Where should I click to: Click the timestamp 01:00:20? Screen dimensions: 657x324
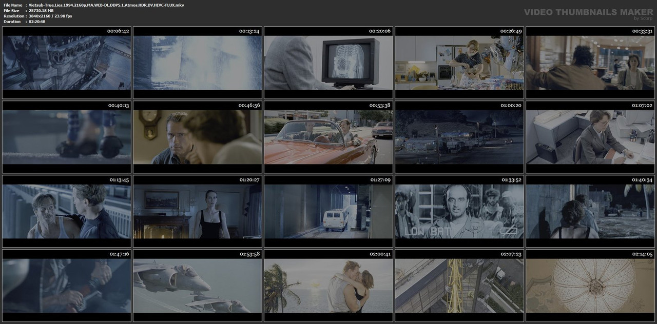pyautogui.click(x=511, y=105)
